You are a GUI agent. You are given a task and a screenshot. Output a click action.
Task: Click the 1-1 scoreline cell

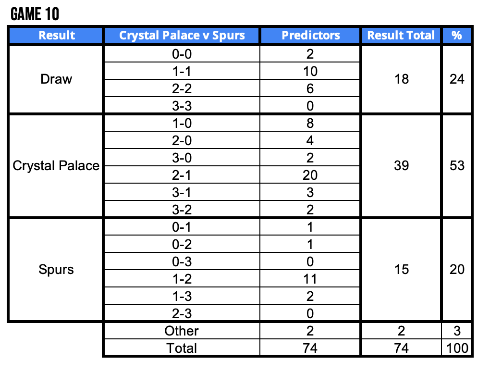182,71
